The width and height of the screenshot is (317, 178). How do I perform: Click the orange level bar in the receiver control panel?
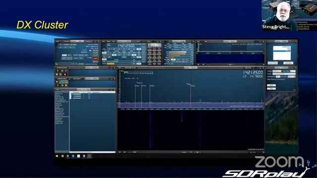pos(110,64)
